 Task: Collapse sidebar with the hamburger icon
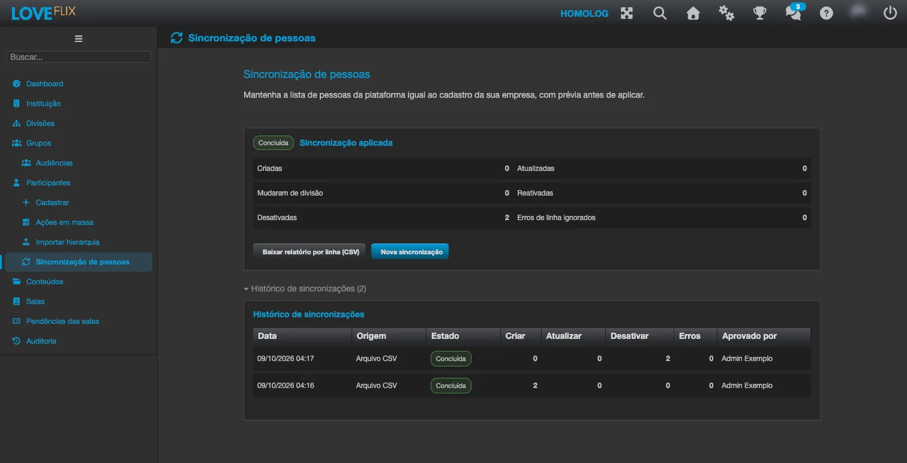[79, 39]
